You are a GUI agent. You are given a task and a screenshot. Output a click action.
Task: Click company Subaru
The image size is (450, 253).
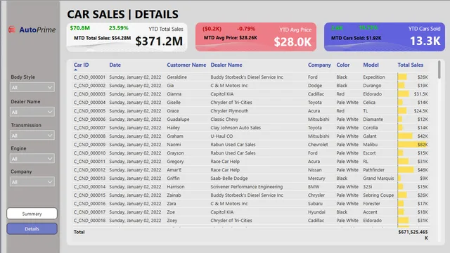[316, 204]
